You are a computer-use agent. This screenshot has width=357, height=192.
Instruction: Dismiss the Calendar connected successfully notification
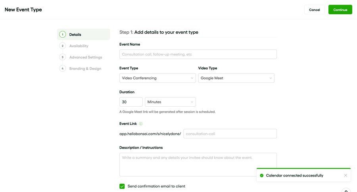click(x=345, y=175)
